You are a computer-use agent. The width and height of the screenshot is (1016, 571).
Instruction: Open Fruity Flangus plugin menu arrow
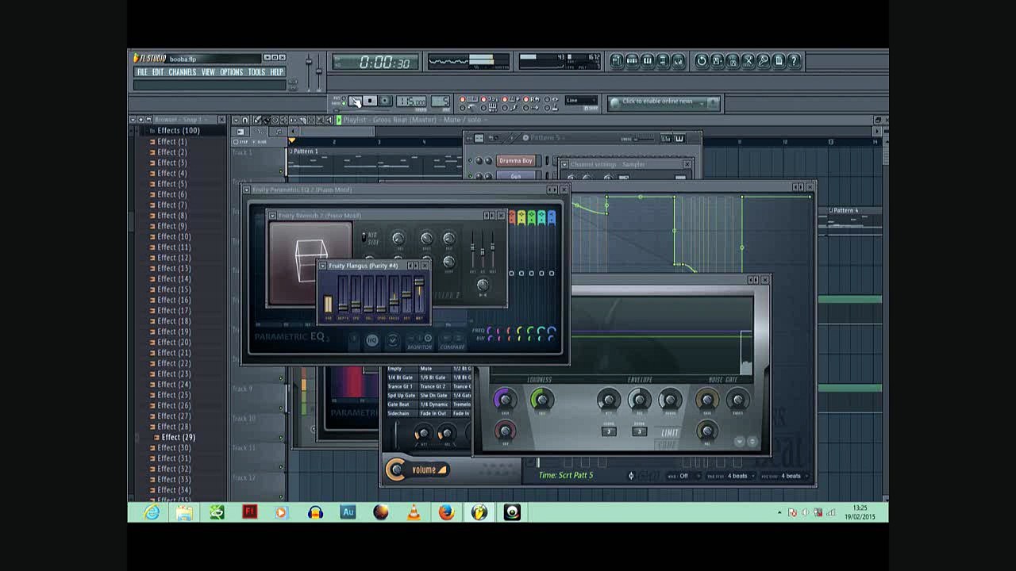point(323,266)
